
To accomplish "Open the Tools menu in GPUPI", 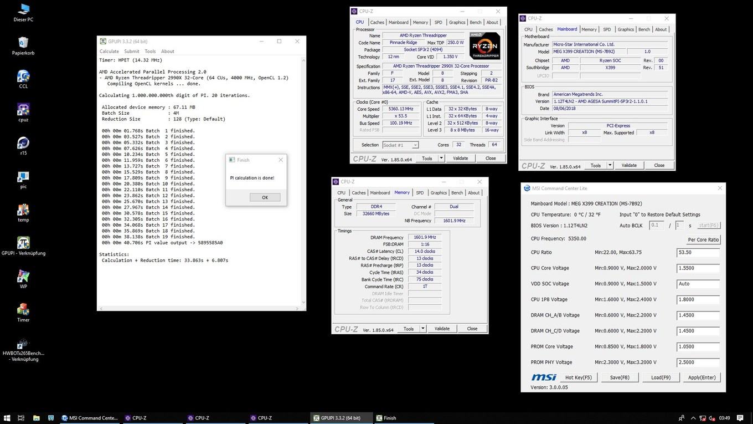I will tap(150, 52).
